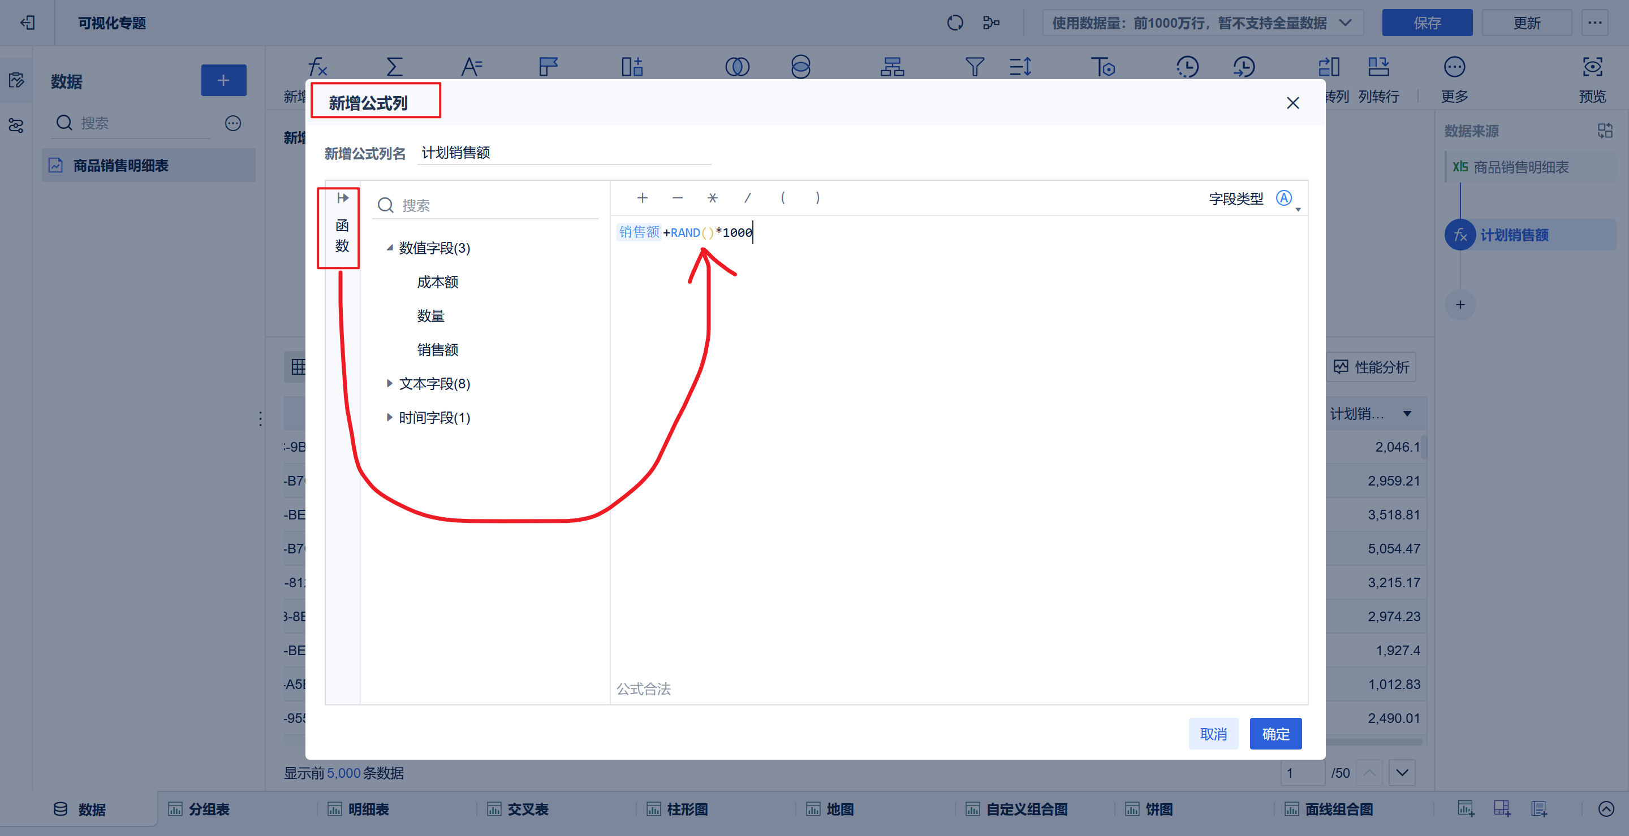Click the back/exit icon at top left
1629x836 pixels.
point(27,23)
